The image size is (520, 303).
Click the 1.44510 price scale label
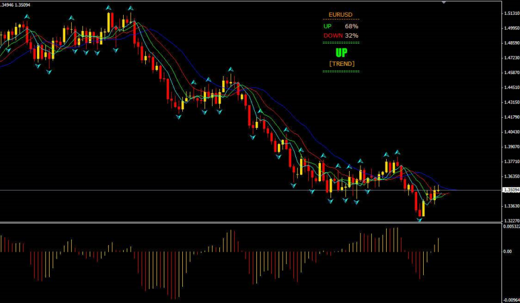point(512,87)
